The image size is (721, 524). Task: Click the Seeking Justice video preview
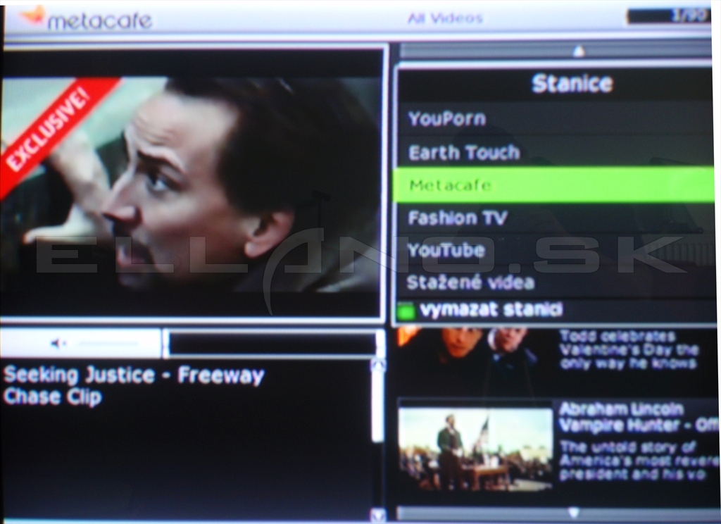click(x=192, y=183)
